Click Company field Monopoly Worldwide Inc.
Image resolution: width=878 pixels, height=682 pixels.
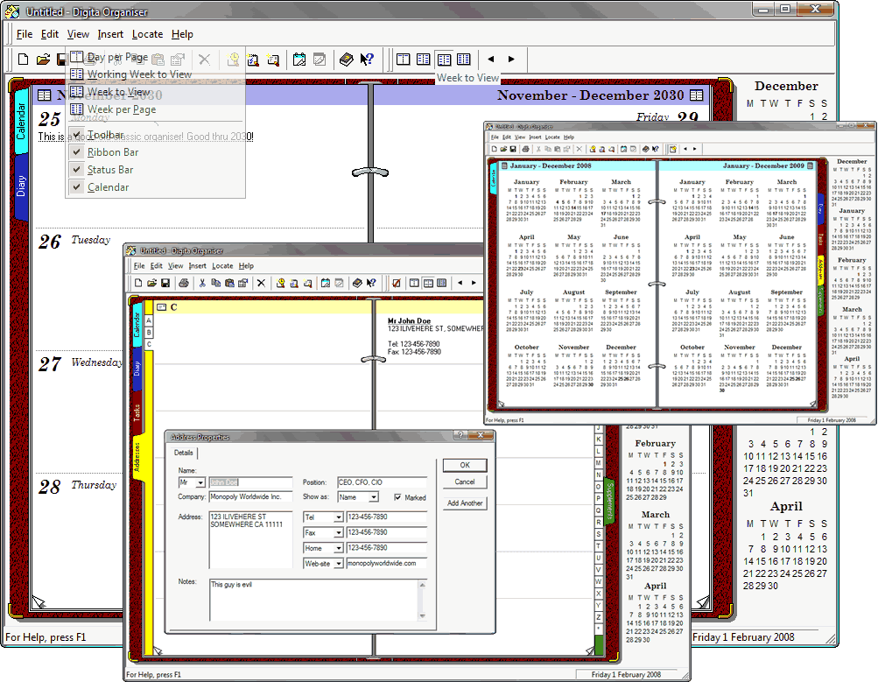251,496
